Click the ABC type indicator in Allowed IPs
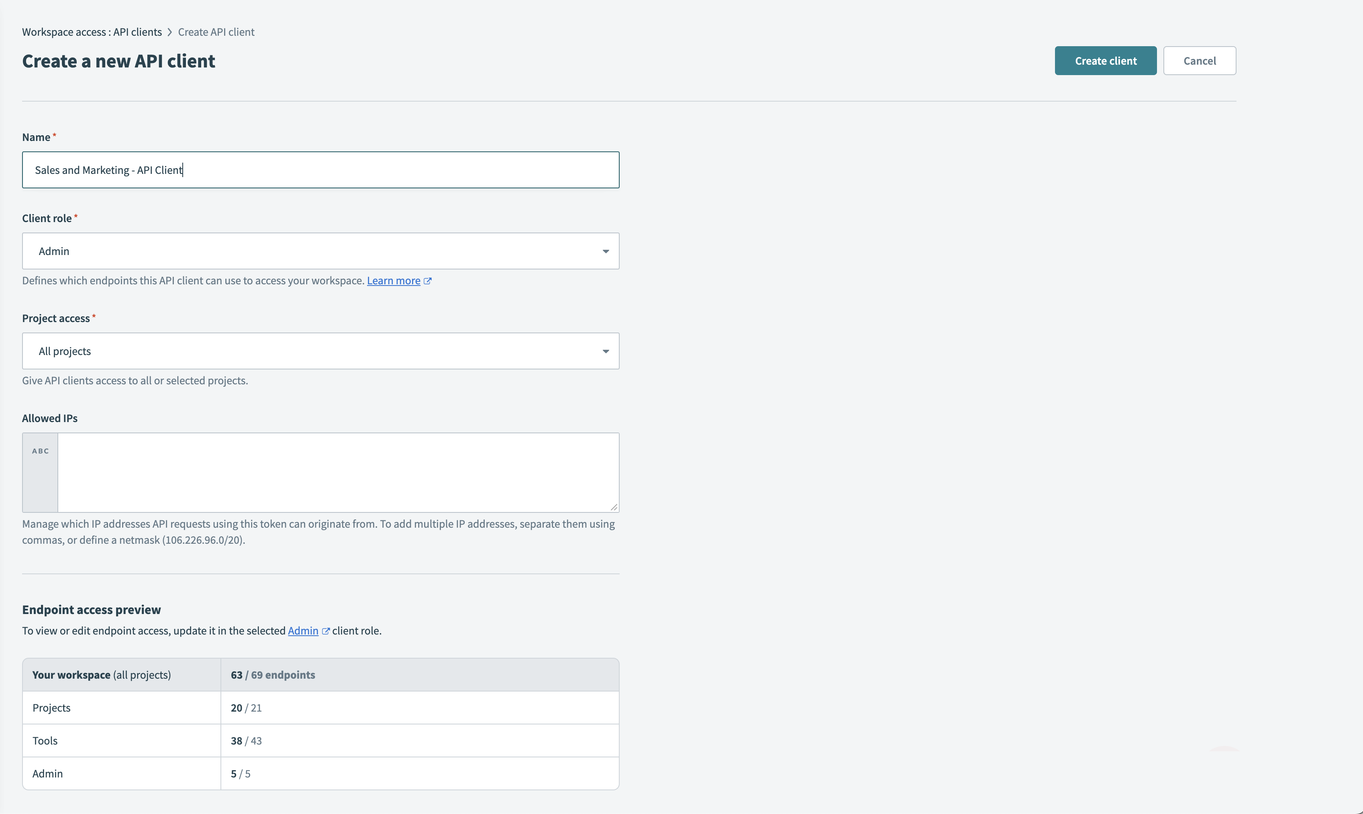 tap(40, 451)
